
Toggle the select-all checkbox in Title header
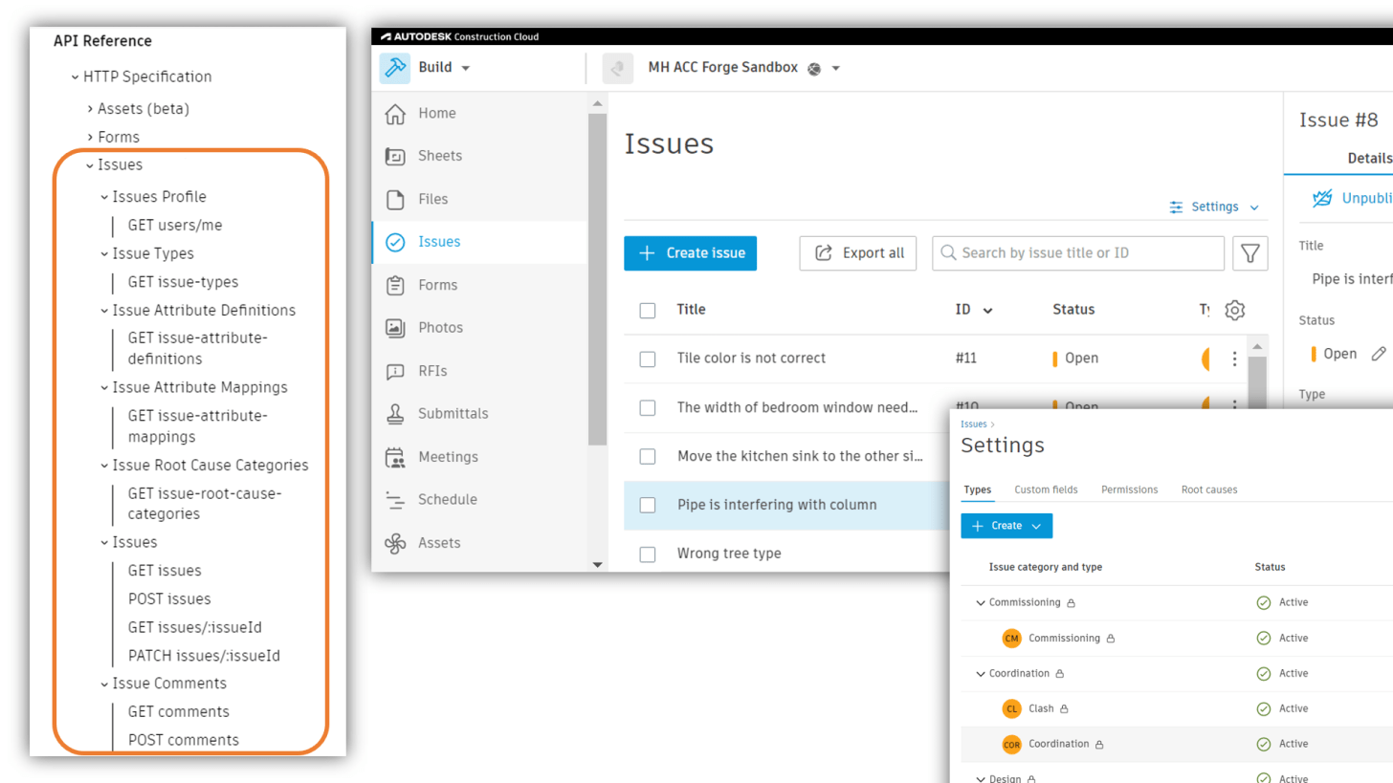[648, 310]
